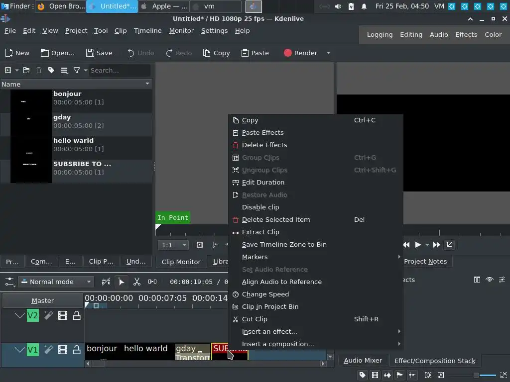Open the 1:1 monitor zoom dropdown
510x382 pixels.
(173, 245)
